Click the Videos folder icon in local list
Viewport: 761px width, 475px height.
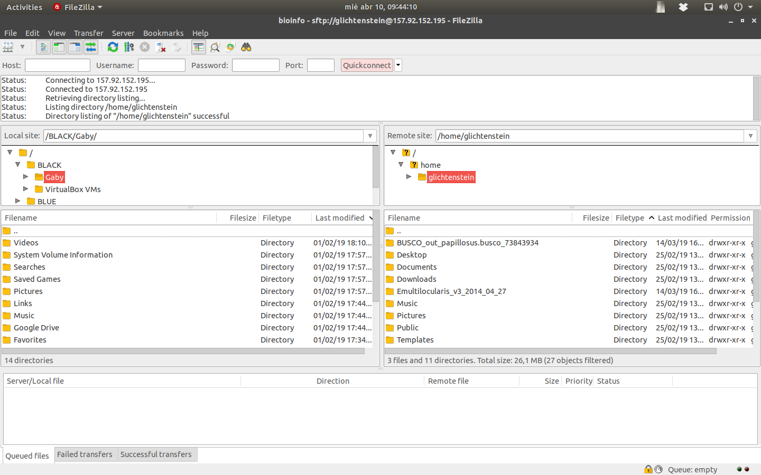7,243
